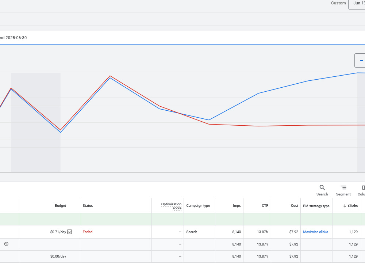Open the Segment options
This screenshot has width=365, height=274.
coord(343,190)
